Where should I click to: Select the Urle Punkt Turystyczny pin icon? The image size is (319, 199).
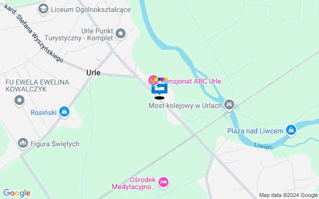tap(121, 34)
